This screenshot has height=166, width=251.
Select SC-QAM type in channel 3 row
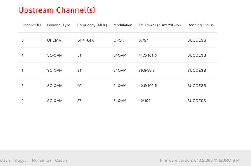[x=55, y=86]
